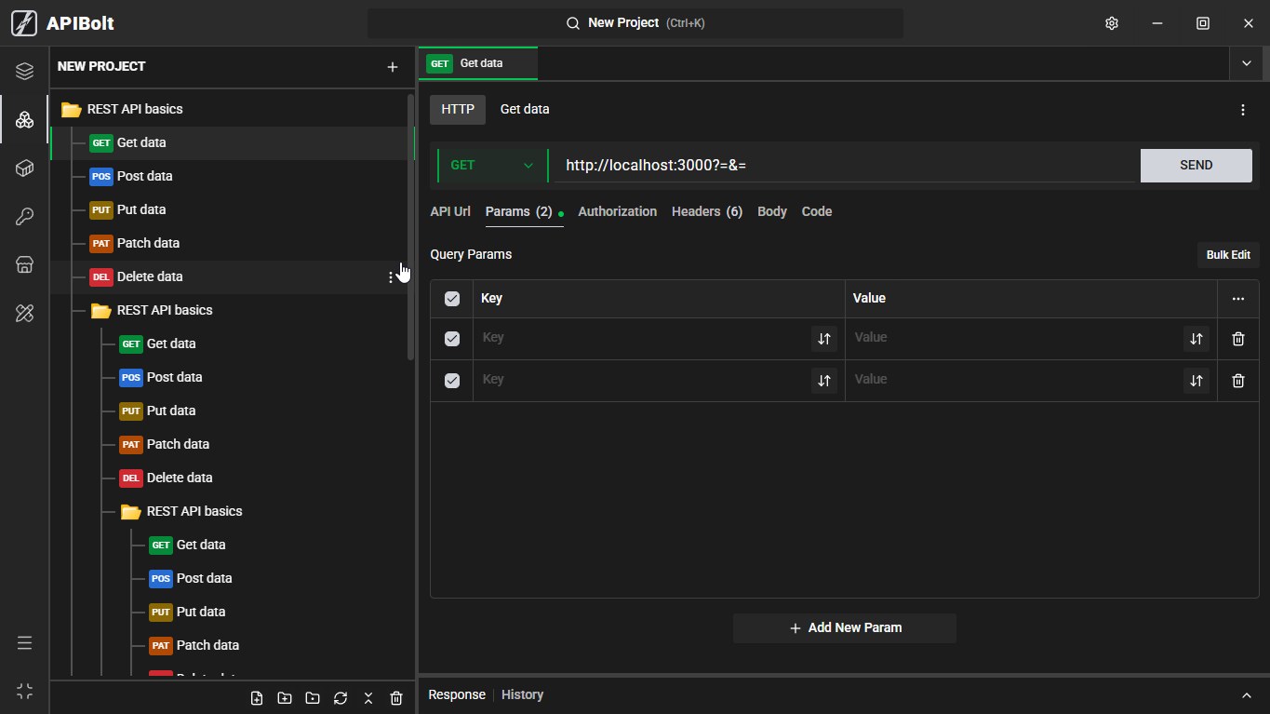Viewport: 1270px width, 714px height.
Task: Click the trash icon in sidebar footer
Action: [396, 698]
